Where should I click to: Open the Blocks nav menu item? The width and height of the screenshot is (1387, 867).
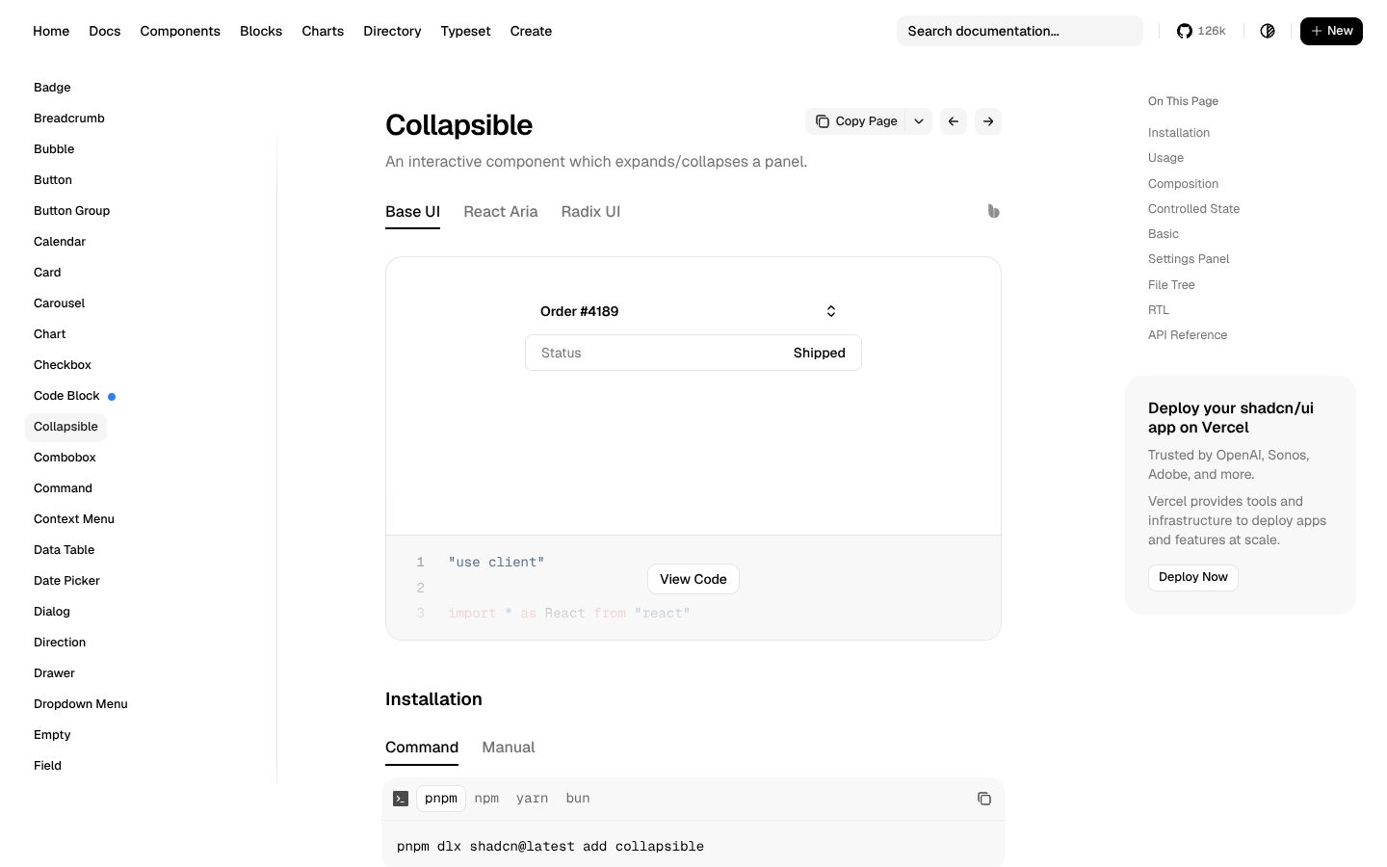click(261, 31)
